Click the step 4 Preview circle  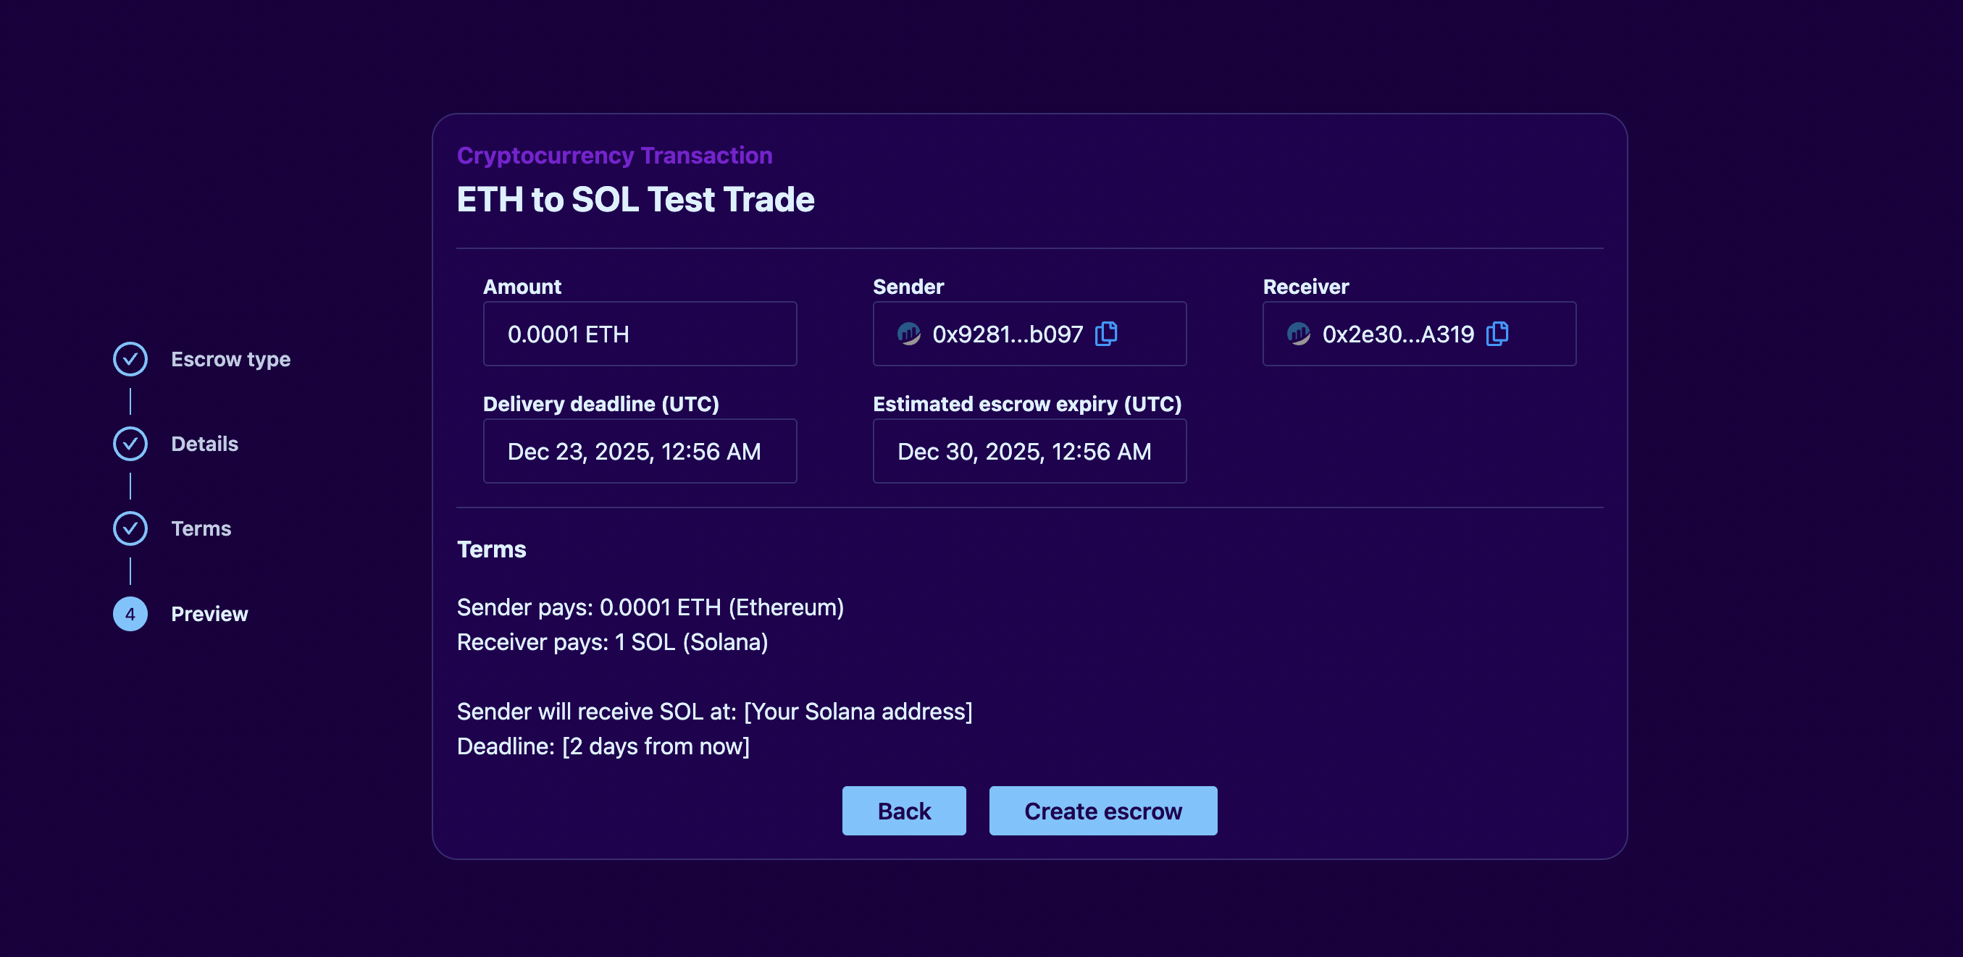pyautogui.click(x=130, y=614)
